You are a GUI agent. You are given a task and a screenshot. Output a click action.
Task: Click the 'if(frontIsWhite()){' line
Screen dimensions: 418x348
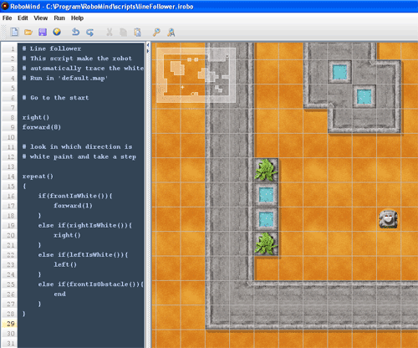pyautogui.click(x=75, y=196)
